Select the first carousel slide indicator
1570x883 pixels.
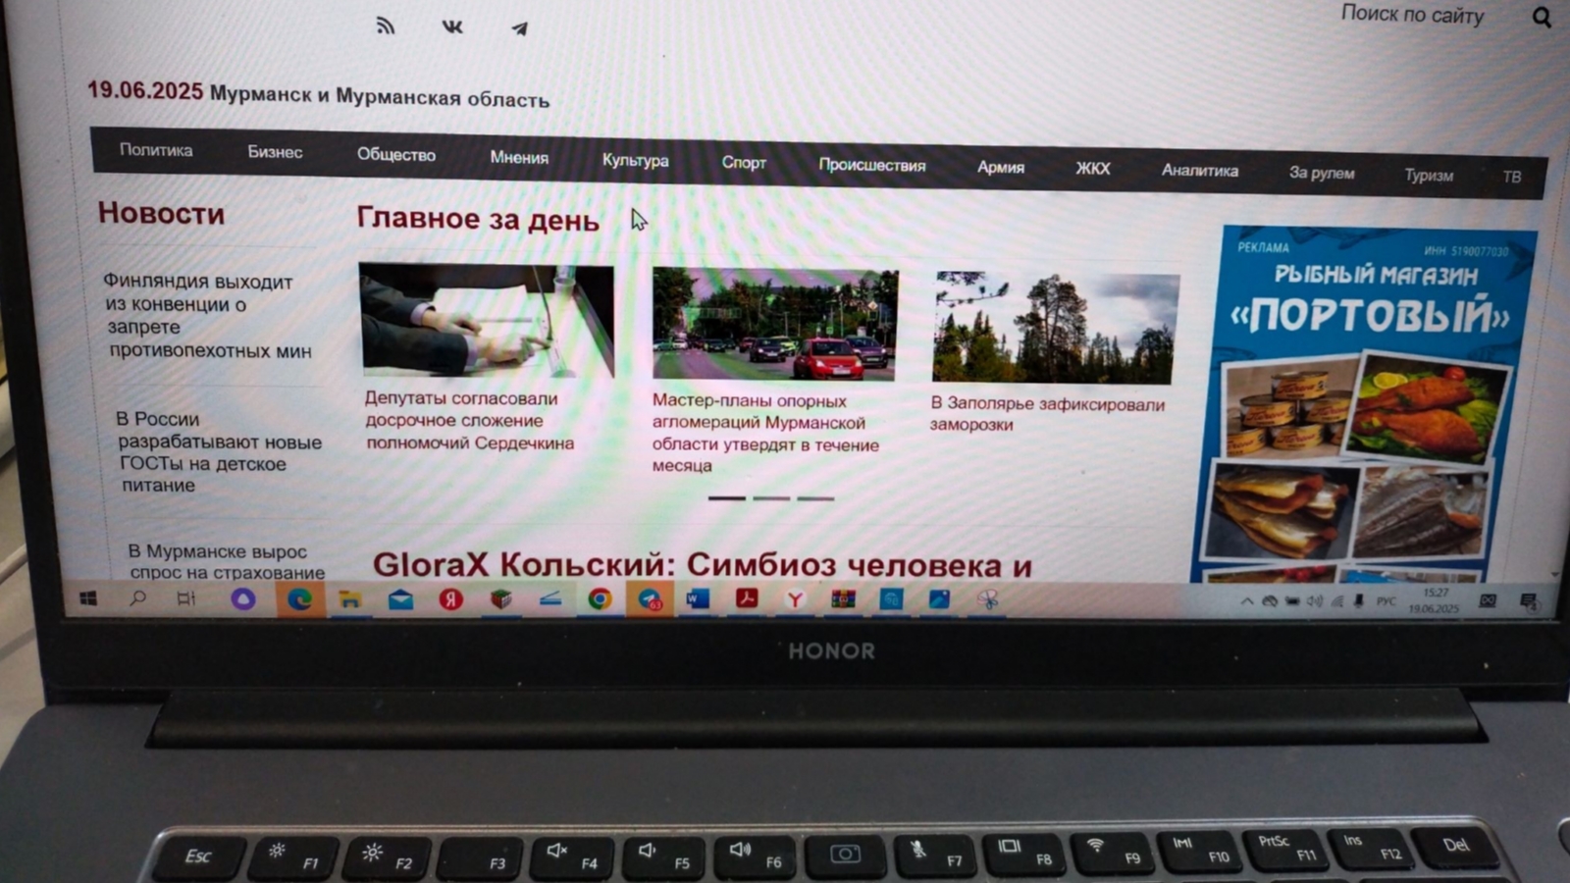tap(727, 498)
